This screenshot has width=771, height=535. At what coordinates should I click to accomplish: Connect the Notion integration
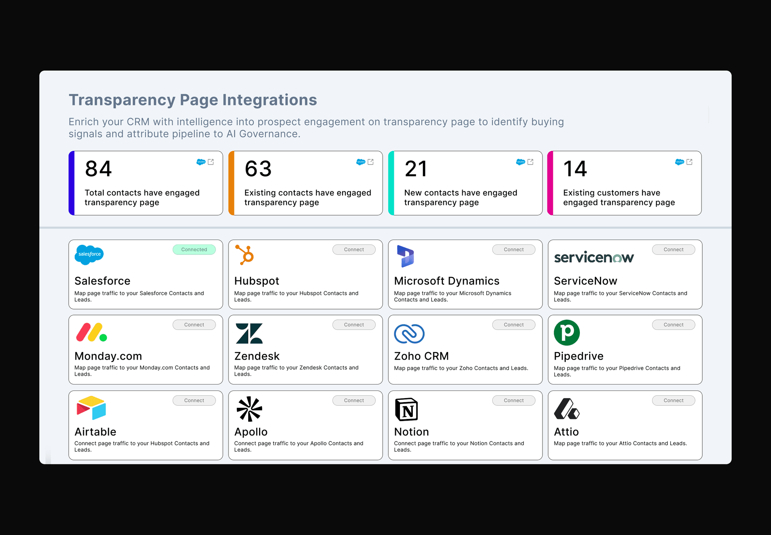pyautogui.click(x=514, y=401)
